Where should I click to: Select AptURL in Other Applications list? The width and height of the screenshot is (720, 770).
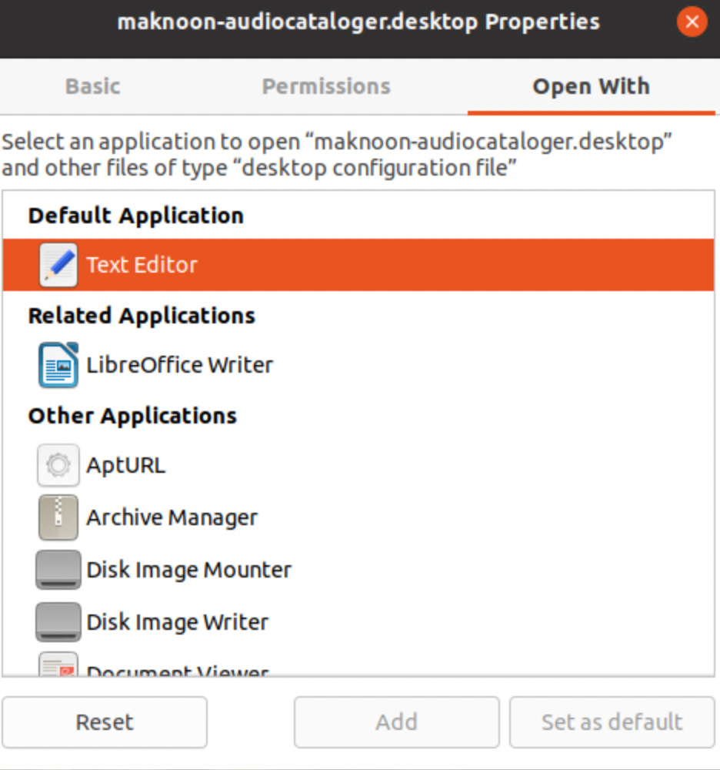125,465
